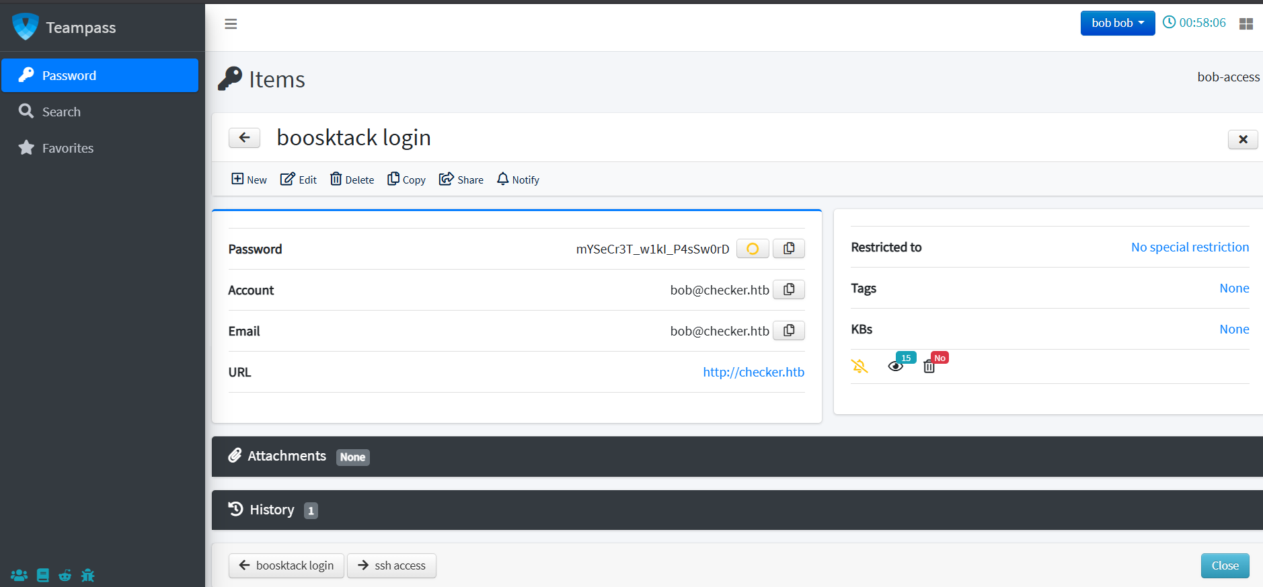Open the Reddit icon at bottom-left
This screenshot has width=1263, height=587.
coord(65,576)
